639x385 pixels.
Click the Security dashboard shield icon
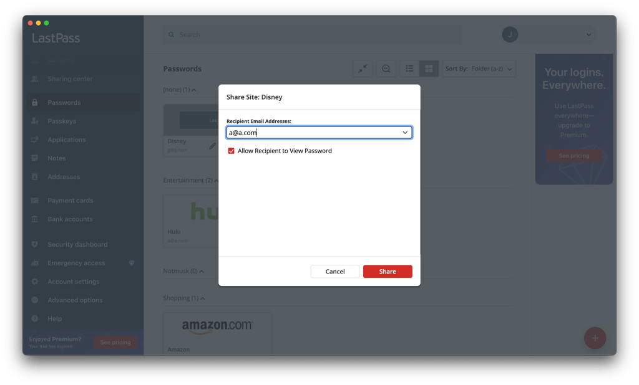(35, 245)
